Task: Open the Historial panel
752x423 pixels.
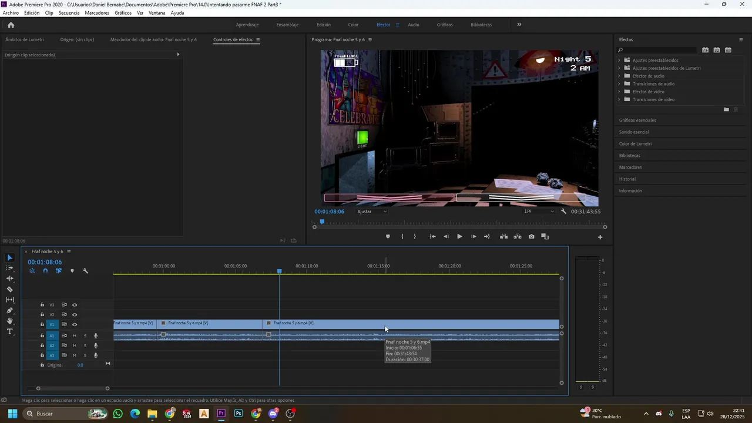Action: pyautogui.click(x=627, y=179)
